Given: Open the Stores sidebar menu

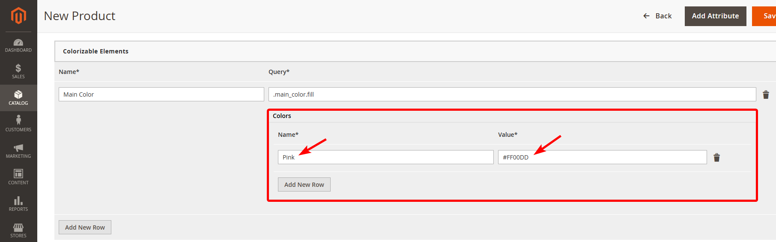Looking at the screenshot, I should point(18,230).
